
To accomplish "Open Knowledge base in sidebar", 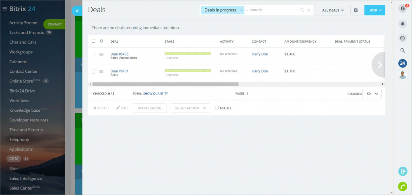I will pyautogui.click(x=25, y=110).
